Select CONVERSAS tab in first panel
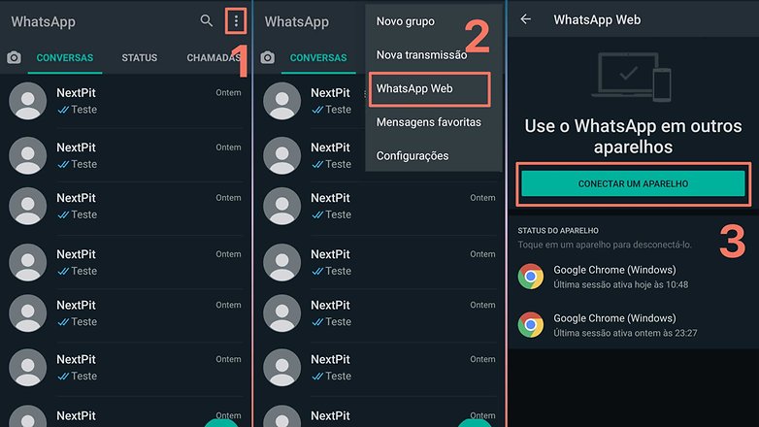 click(65, 57)
